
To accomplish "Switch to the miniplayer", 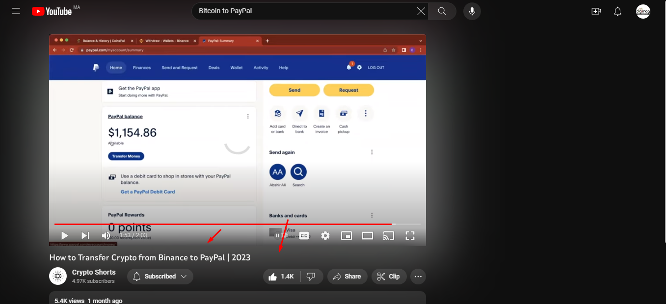I will pos(346,236).
